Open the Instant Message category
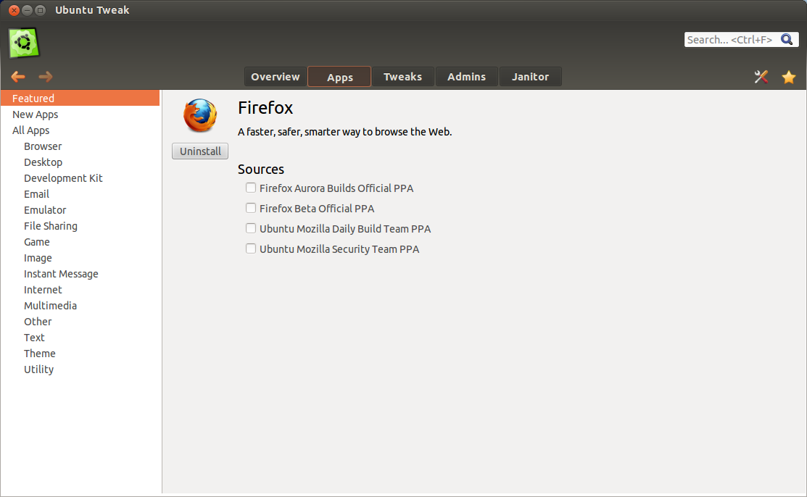 [x=80, y=274]
